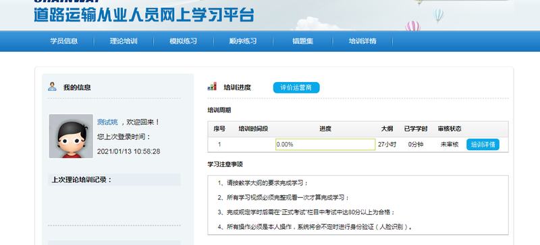540x245 pixels.
Task: Click the 已学学时 column header
Action: click(416, 129)
